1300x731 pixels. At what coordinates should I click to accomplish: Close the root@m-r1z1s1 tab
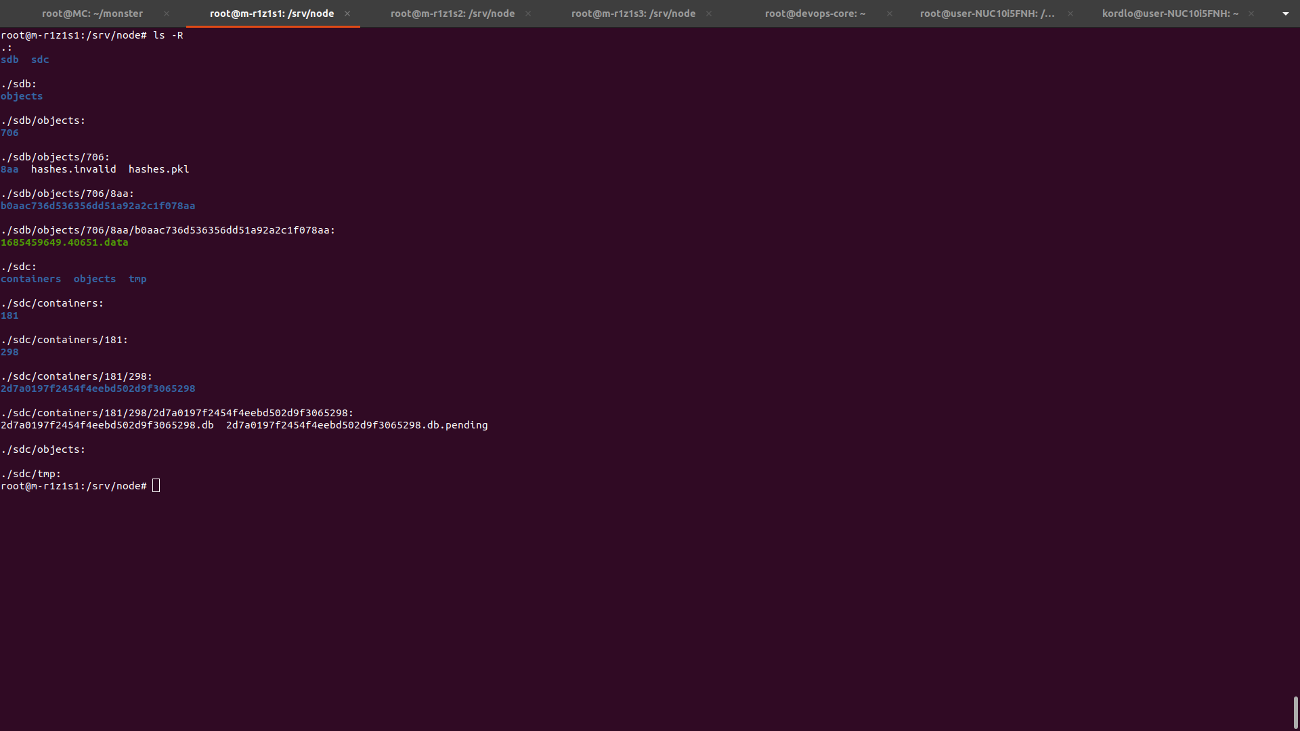(347, 14)
